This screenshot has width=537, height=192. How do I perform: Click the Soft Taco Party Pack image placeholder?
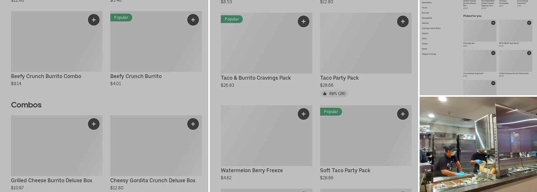[366, 140]
